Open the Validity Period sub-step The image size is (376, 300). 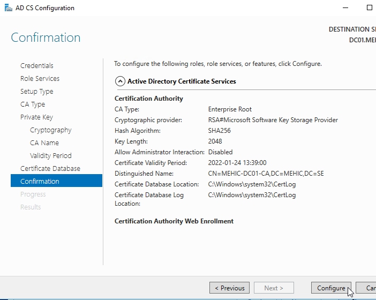(50, 156)
